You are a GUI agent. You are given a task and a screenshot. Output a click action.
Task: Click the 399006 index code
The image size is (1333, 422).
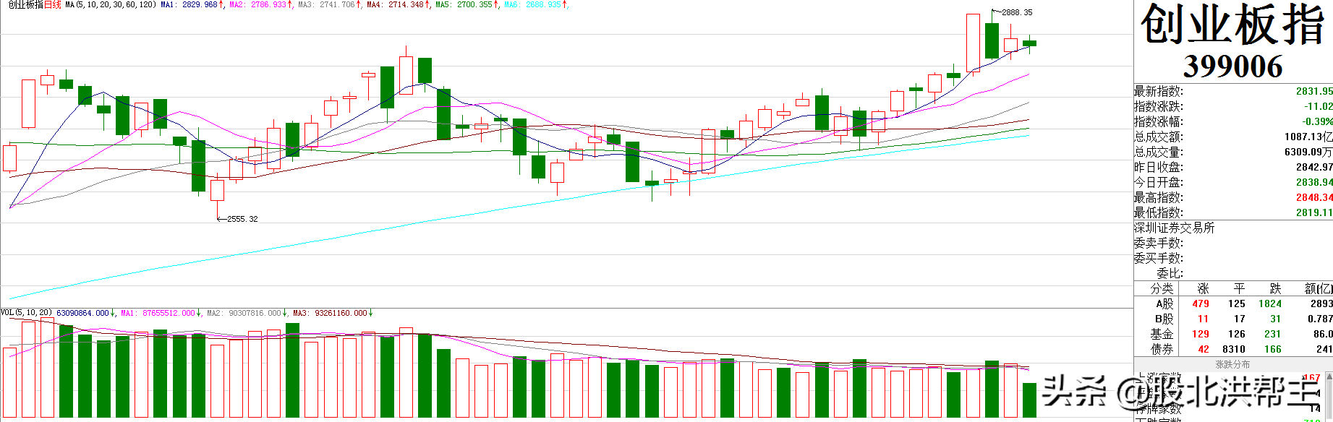pos(1232,66)
